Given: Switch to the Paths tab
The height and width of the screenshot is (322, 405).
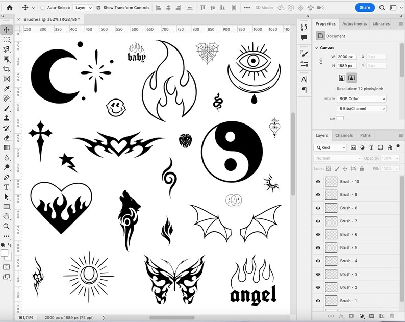Looking at the screenshot, I should coord(365,135).
